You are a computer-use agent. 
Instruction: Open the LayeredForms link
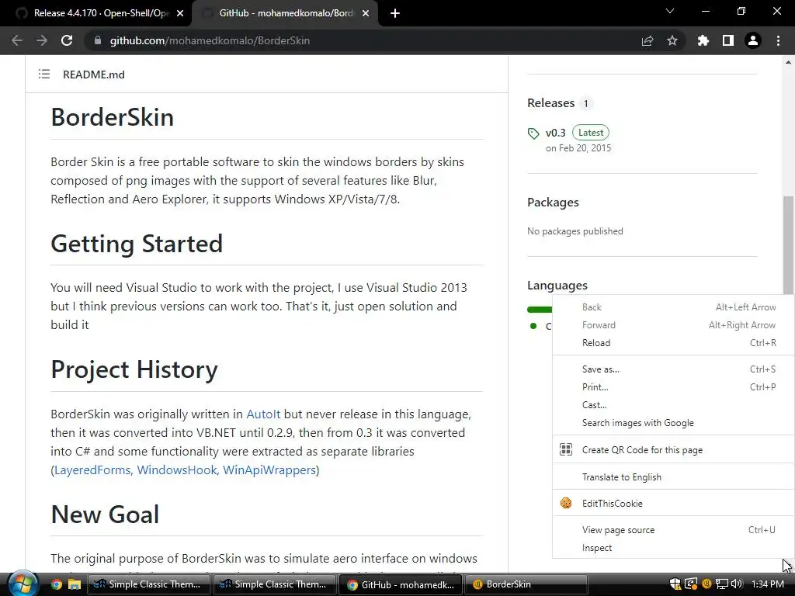92,470
